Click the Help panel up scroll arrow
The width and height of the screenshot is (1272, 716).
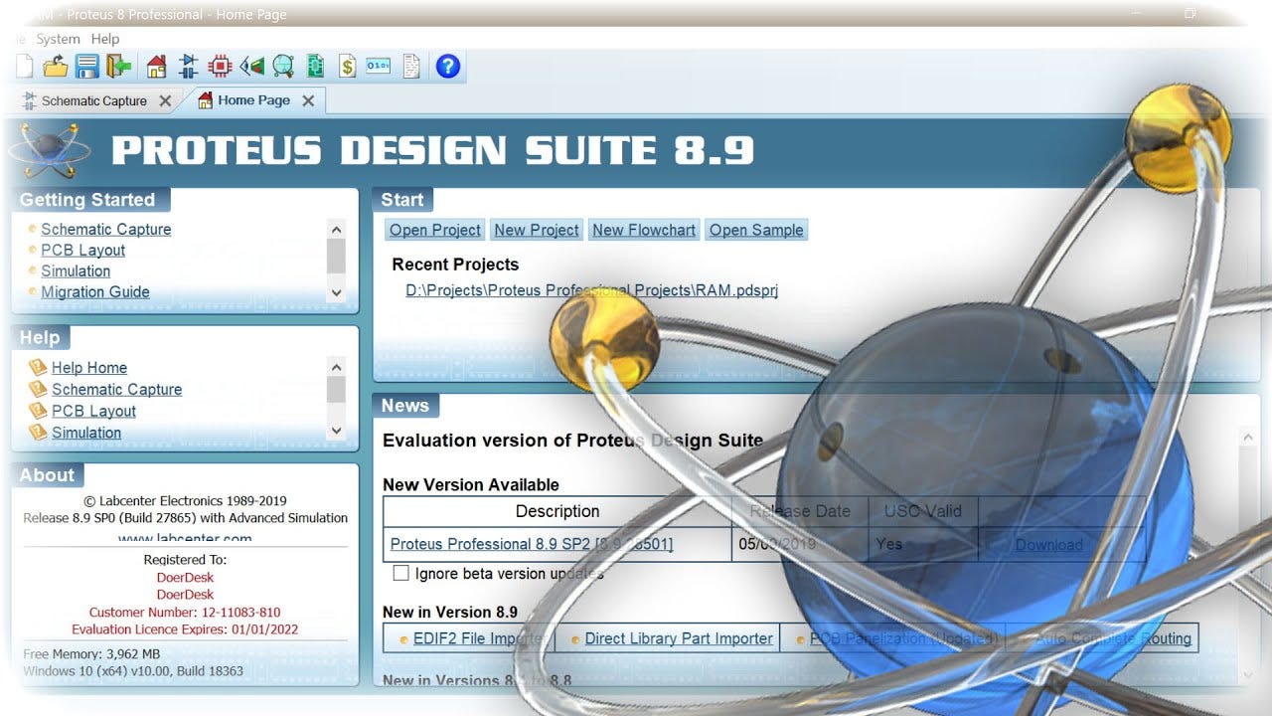(336, 367)
